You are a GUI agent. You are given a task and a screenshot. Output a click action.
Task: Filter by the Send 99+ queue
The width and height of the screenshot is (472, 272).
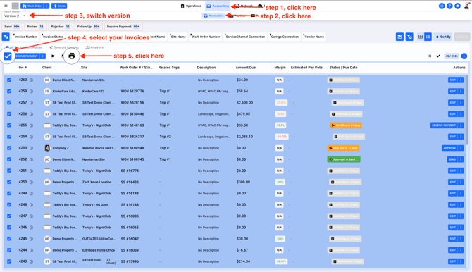[x=12, y=27]
